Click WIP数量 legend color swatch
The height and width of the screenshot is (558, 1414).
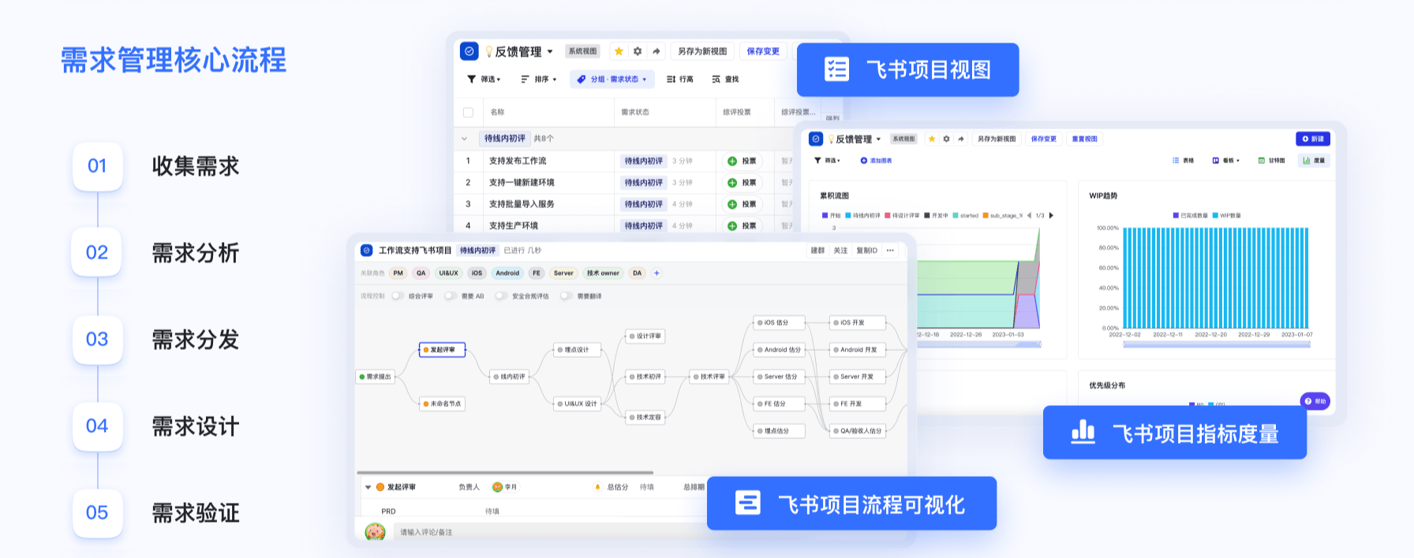click(x=1215, y=215)
